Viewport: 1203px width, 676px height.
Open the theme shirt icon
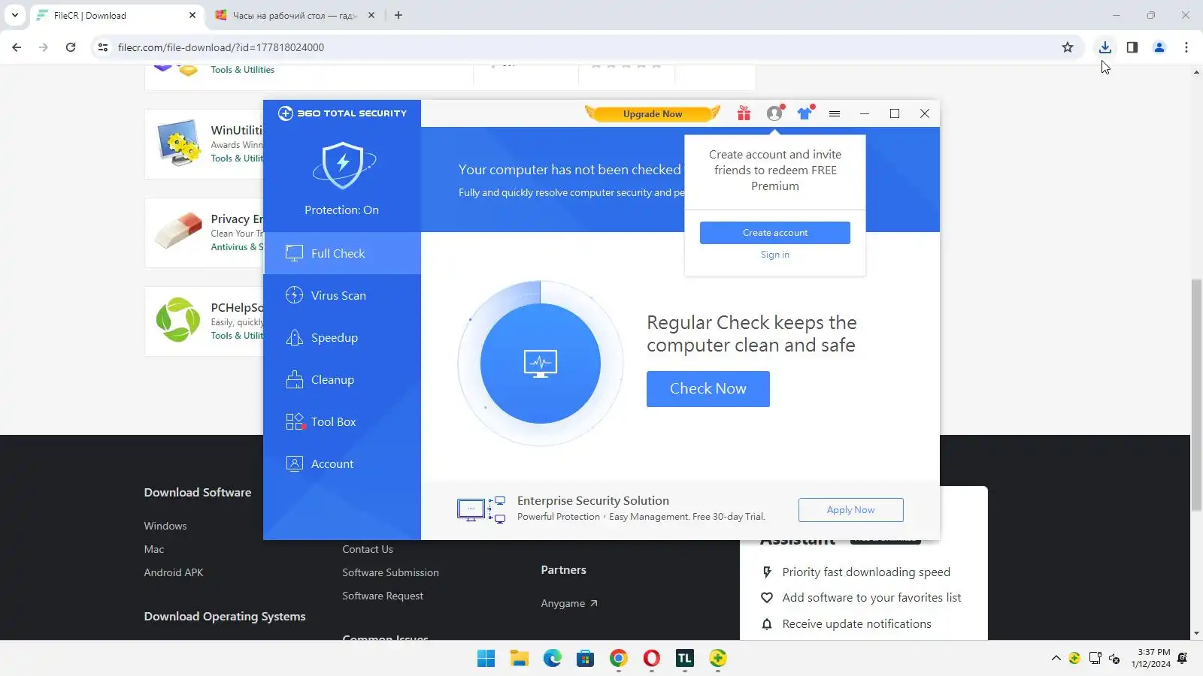[x=805, y=113]
